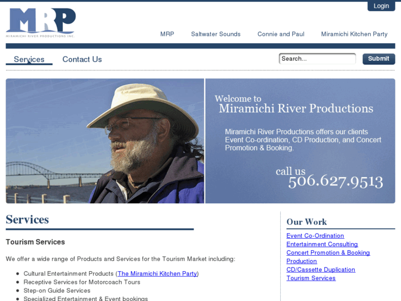Click the Services page heading
Image resolution: width=401 pixels, height=301 pixels.
pyautogui.click(x=28, y=220)
